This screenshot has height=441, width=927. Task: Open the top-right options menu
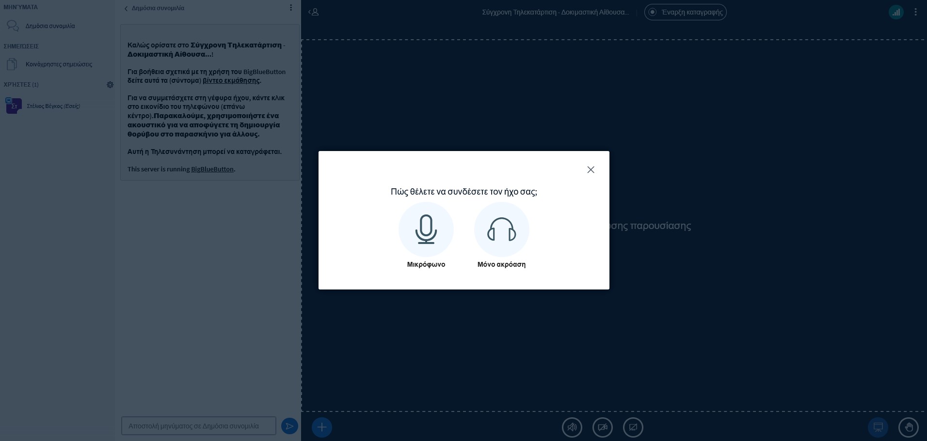(915, 12)
